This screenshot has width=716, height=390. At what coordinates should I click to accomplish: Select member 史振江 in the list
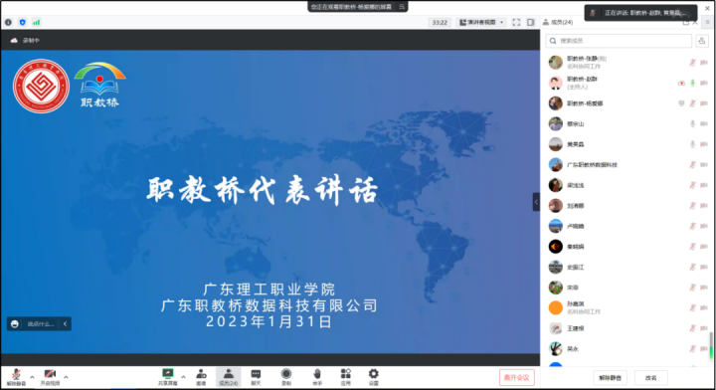[627, 267]
